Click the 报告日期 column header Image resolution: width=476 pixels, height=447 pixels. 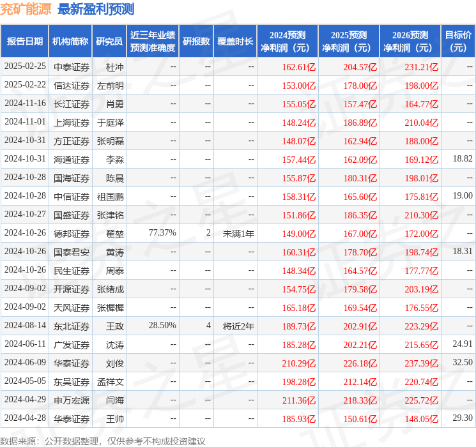click(24, 42)
